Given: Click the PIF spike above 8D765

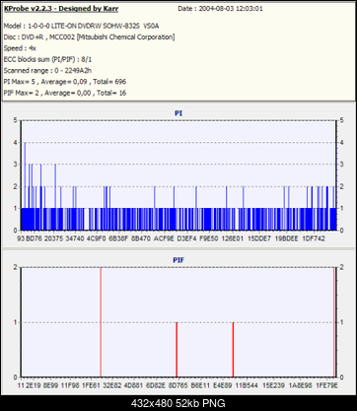Looking at the screenshot, I should click(x=177, y=350).
